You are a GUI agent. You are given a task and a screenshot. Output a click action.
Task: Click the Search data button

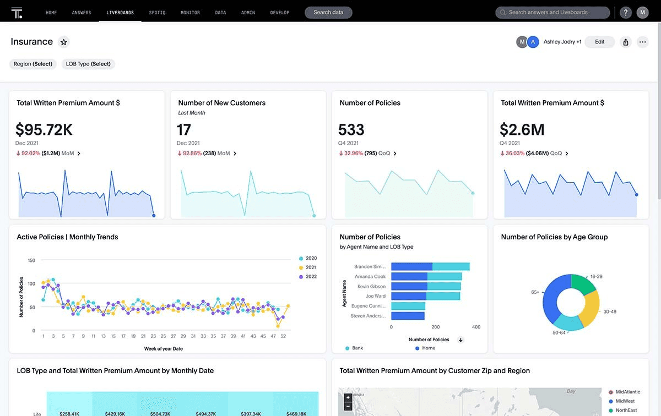(328, 12)
